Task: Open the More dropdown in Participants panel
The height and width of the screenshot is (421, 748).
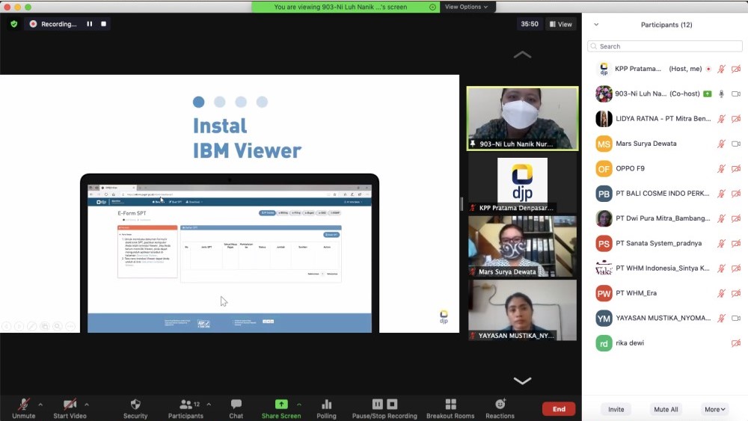Action: 714,409
